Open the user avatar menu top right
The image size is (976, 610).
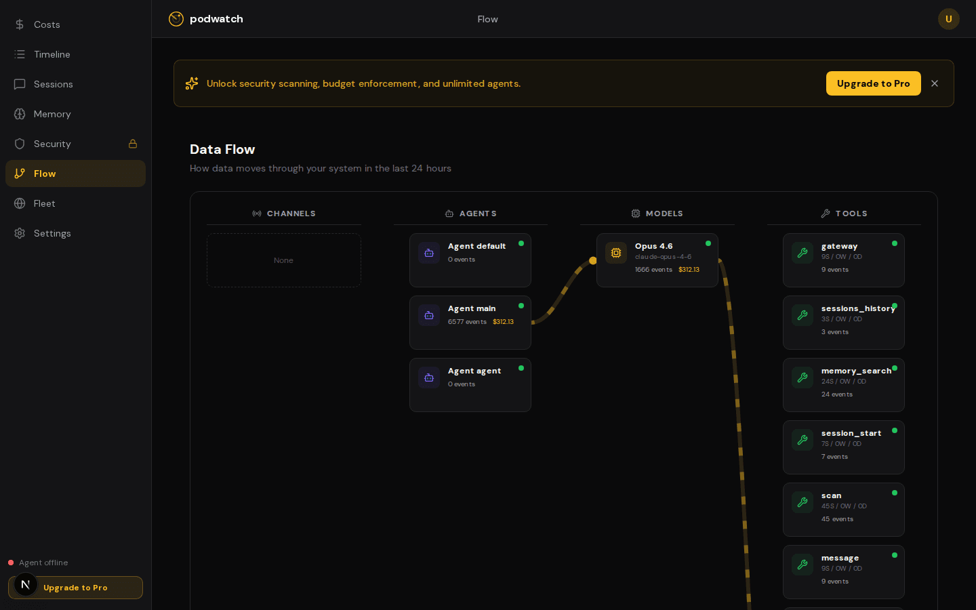click(948, 19)
